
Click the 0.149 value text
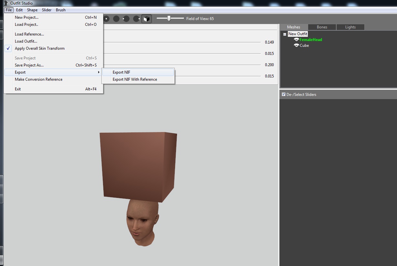[269, 42]
